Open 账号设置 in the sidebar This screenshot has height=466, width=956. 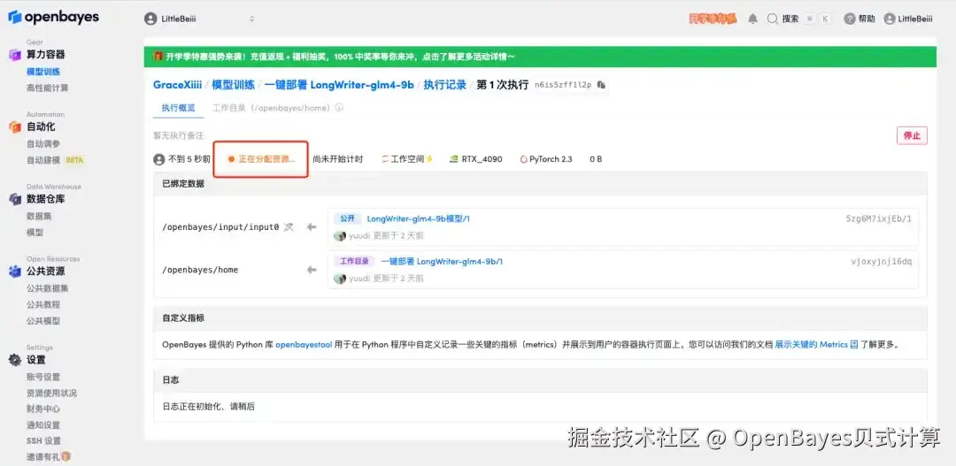(43, 377)
